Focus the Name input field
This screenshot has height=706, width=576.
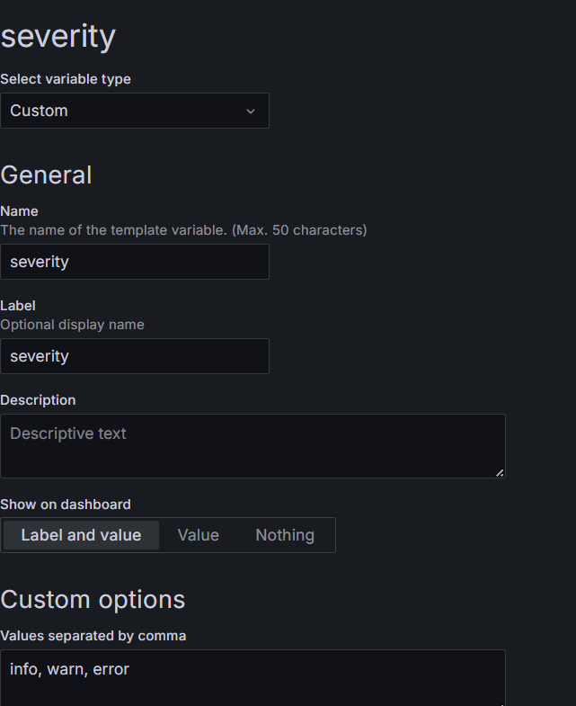pyautogui.click(x=135, y=262)
